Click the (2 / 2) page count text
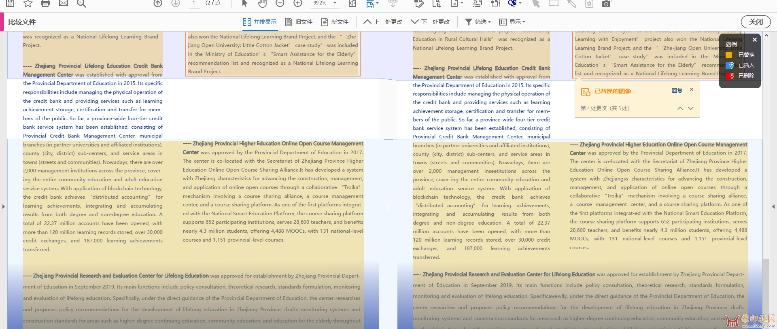 click(x=213, y=3)
